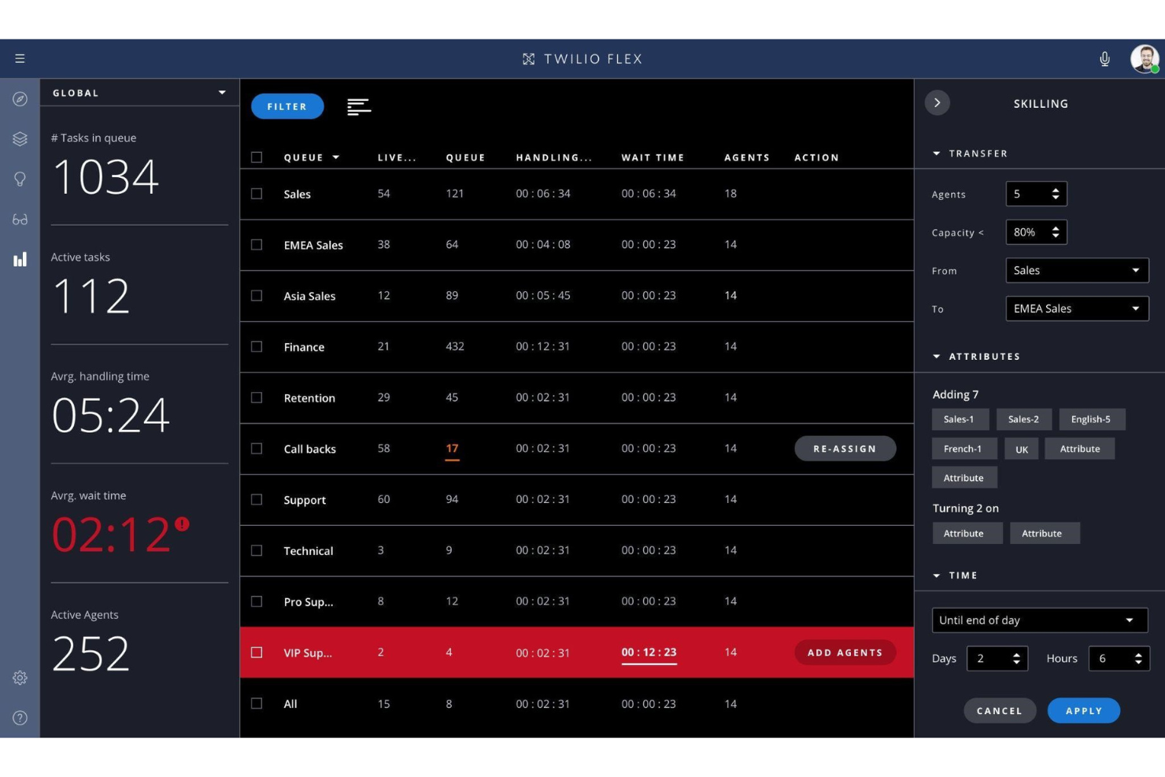Collapse the Transfer section
This screenshot has width=1165, height=777.
[936, 154]
